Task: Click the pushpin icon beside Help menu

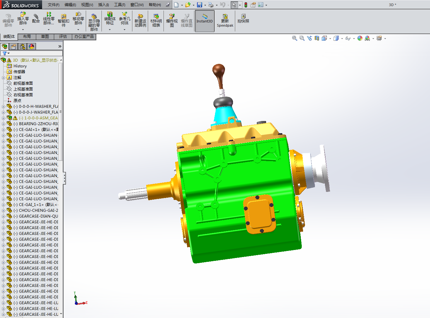Action: click(x=167, y=4)
